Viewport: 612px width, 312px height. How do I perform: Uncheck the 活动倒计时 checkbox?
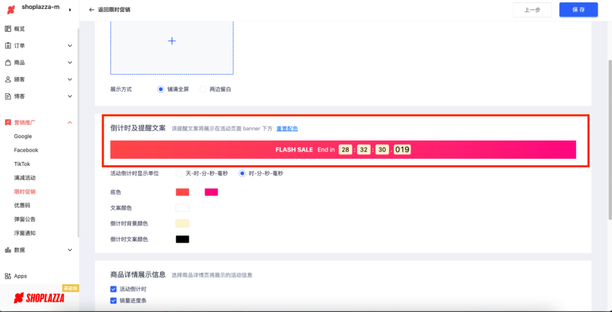click(113, 289)
